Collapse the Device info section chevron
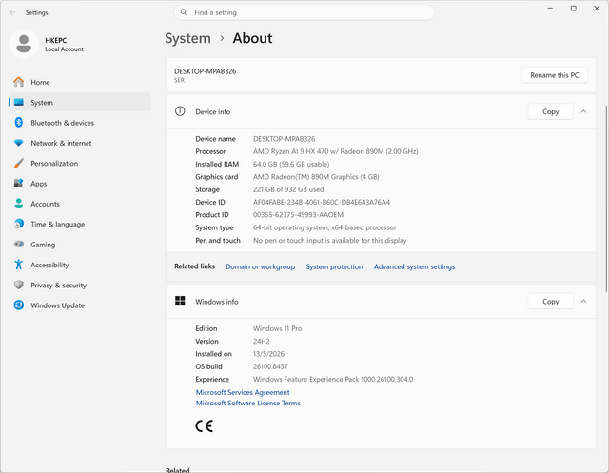Viewport: 609px width, 473px height. [x=583, y=111]
